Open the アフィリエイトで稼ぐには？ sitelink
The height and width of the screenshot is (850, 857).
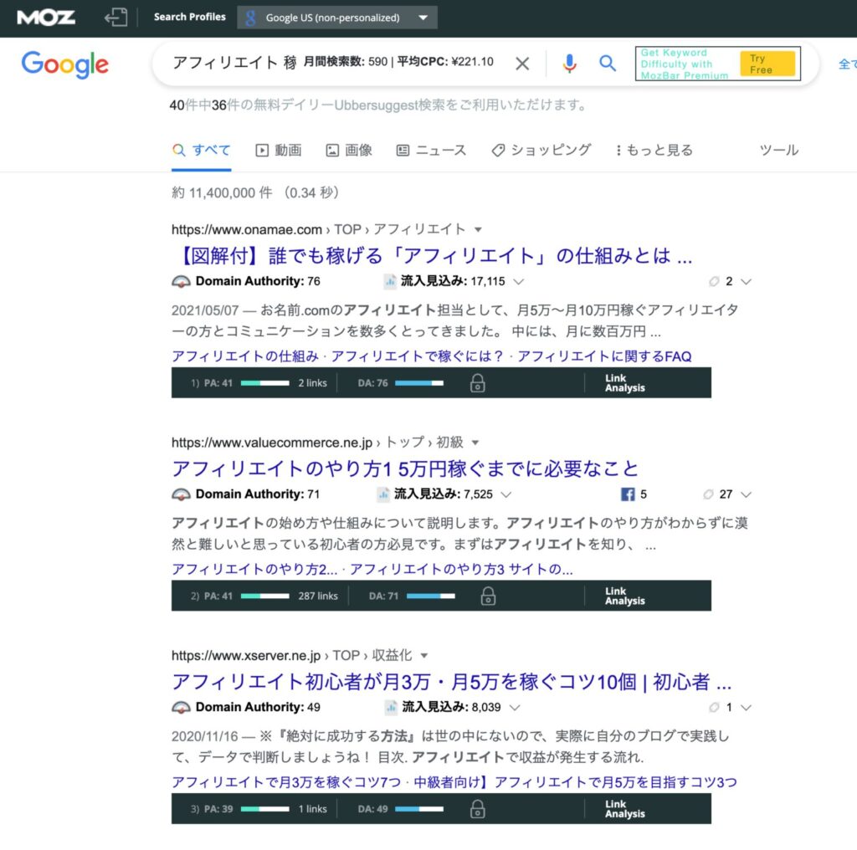tap(418, 356)
